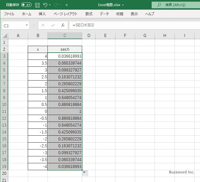Select row 20 header
Screen dimensions: 200x182
(x=4, y=173)
